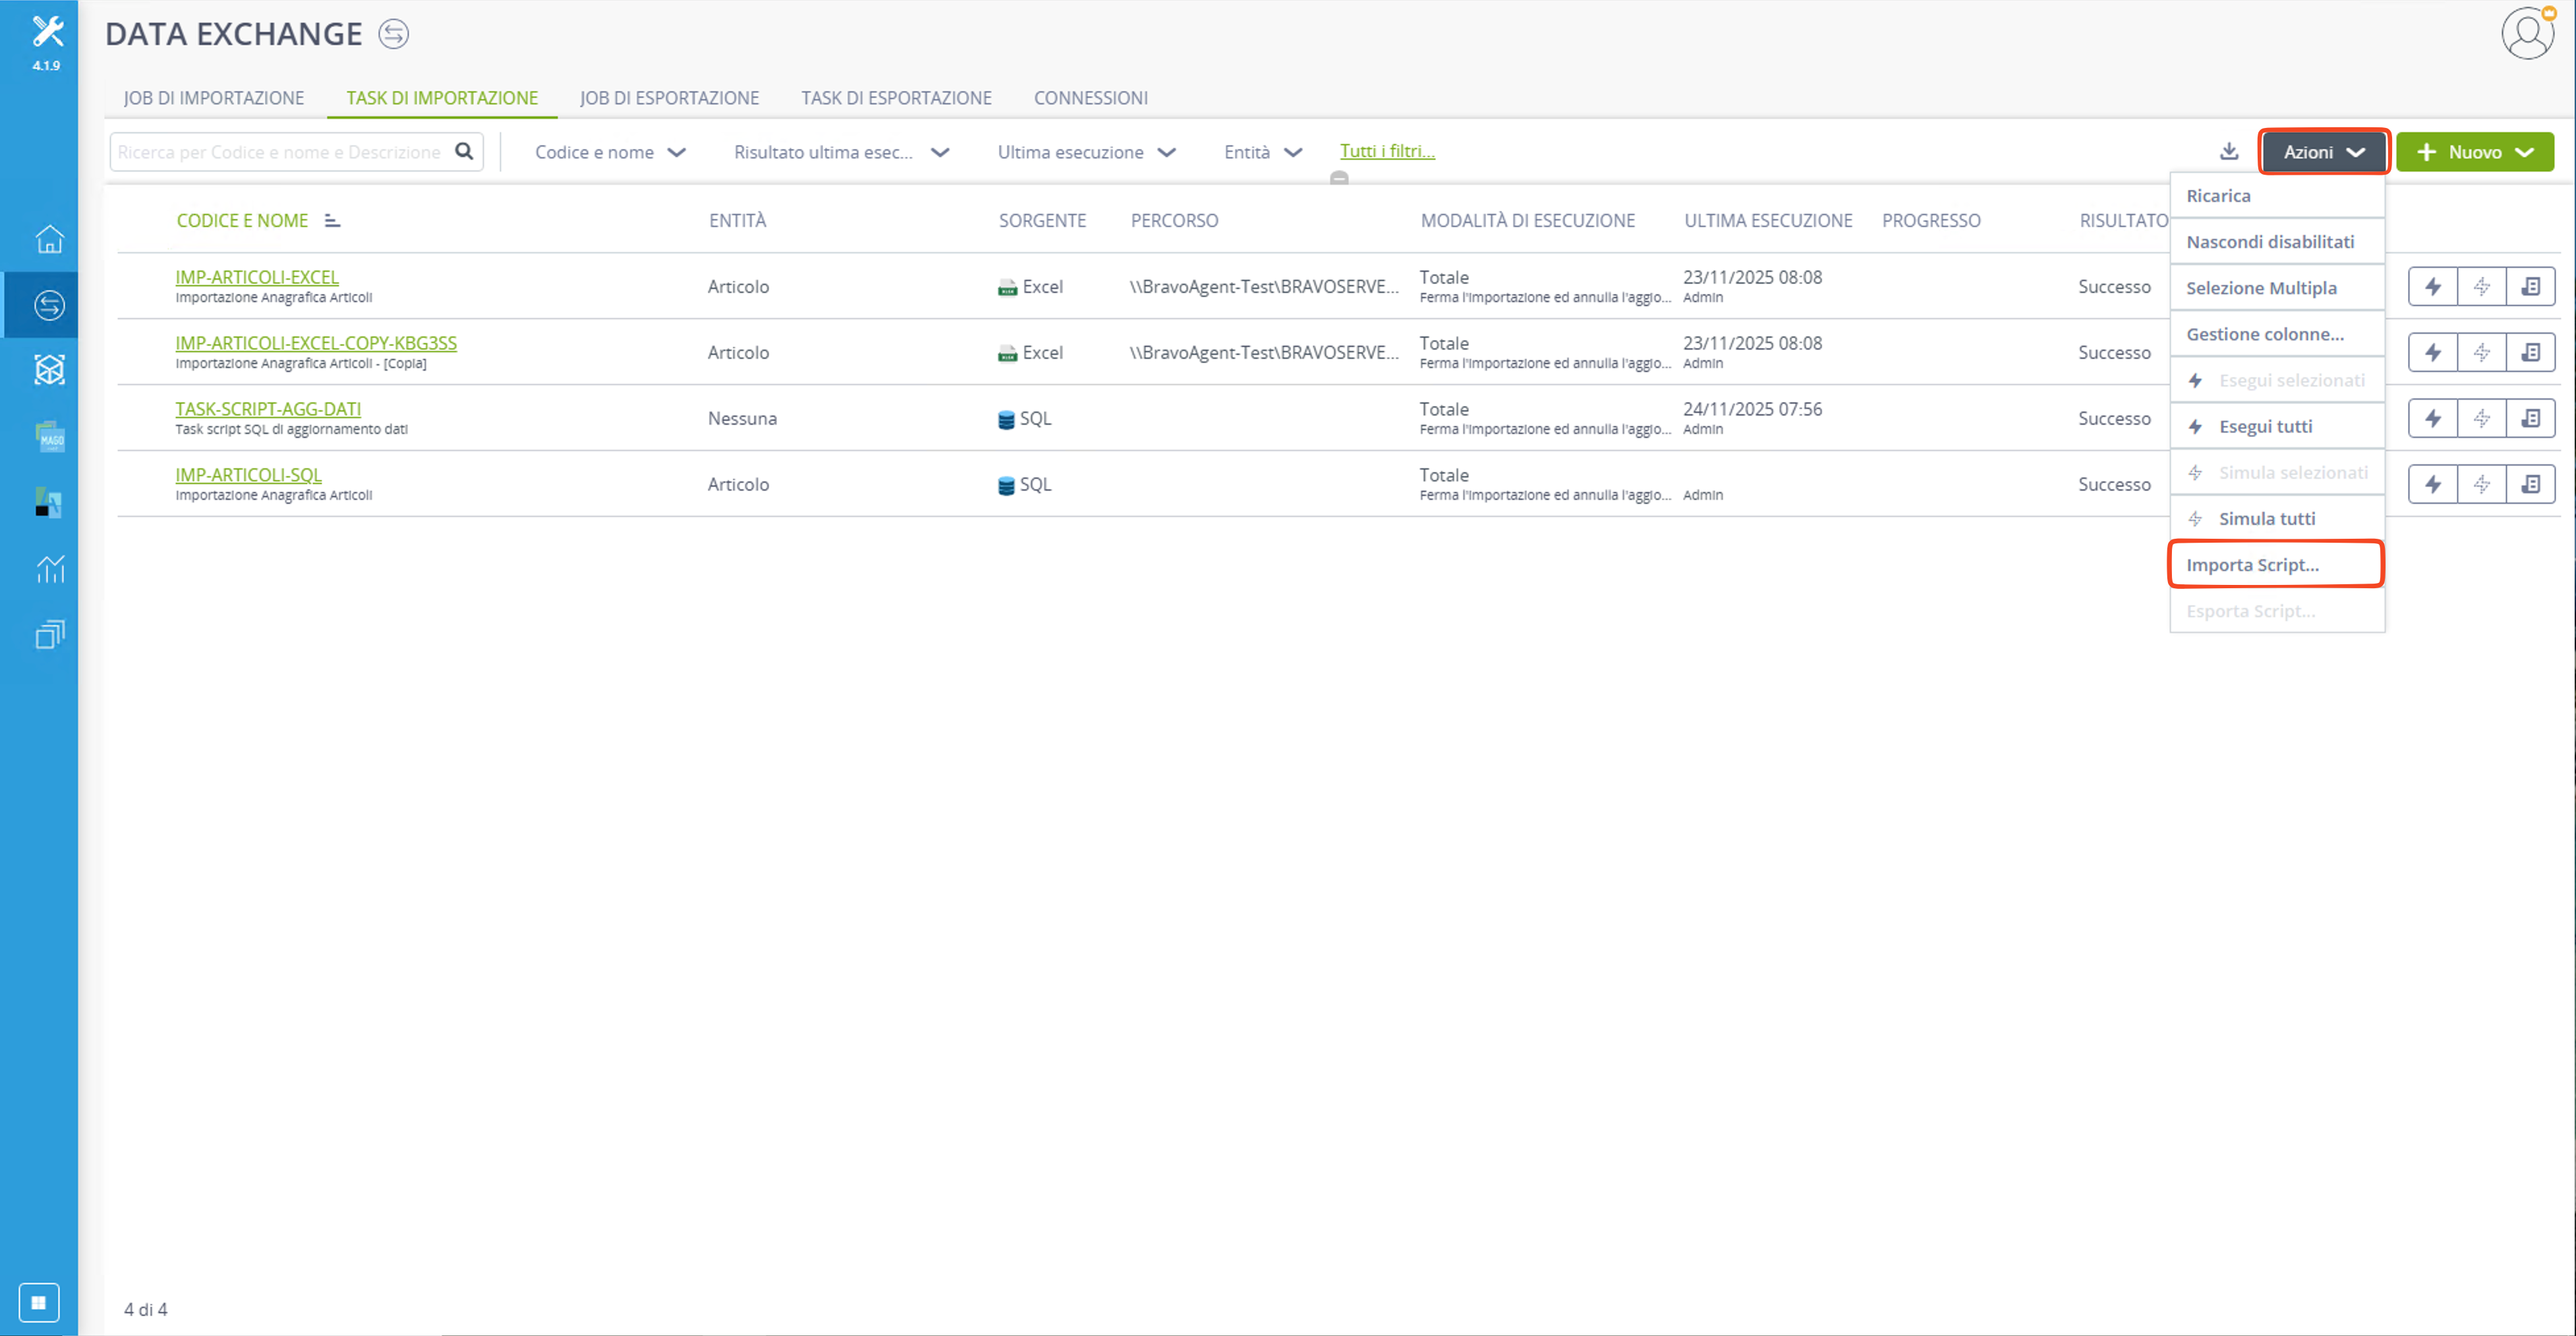Execute IMP-ARTICOLI-SQL via lightning icon
Screen dimensions: 2576x1336
tap(2433, 485)
